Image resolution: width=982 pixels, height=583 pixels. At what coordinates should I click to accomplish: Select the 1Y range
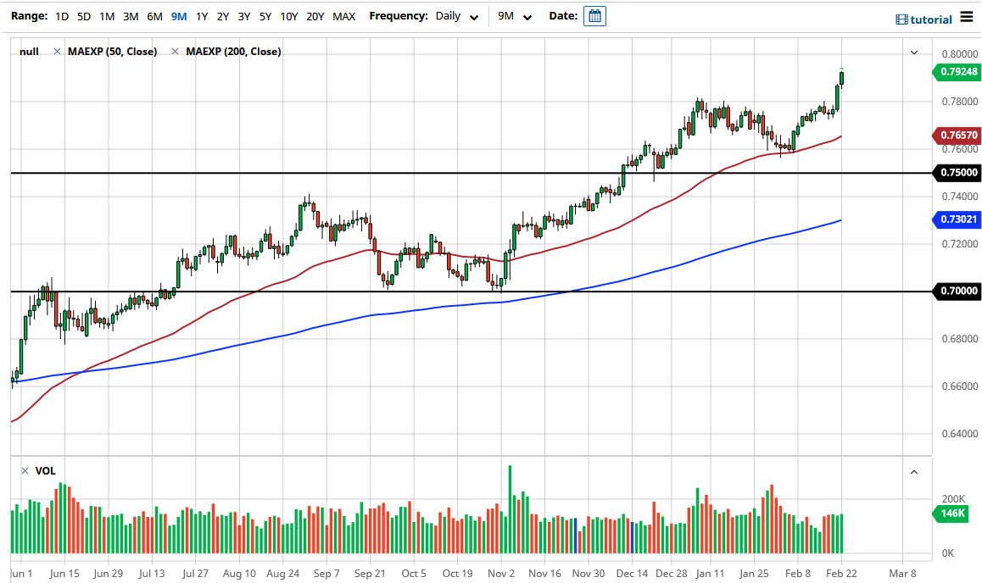pos(201,15)
